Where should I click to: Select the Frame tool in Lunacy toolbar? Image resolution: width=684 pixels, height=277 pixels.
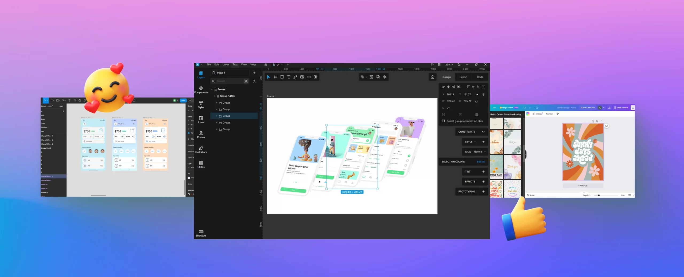[275, 77]
